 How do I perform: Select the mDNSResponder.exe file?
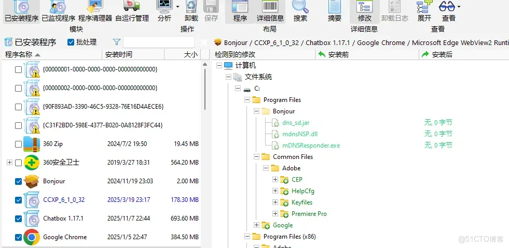point(311,145)
